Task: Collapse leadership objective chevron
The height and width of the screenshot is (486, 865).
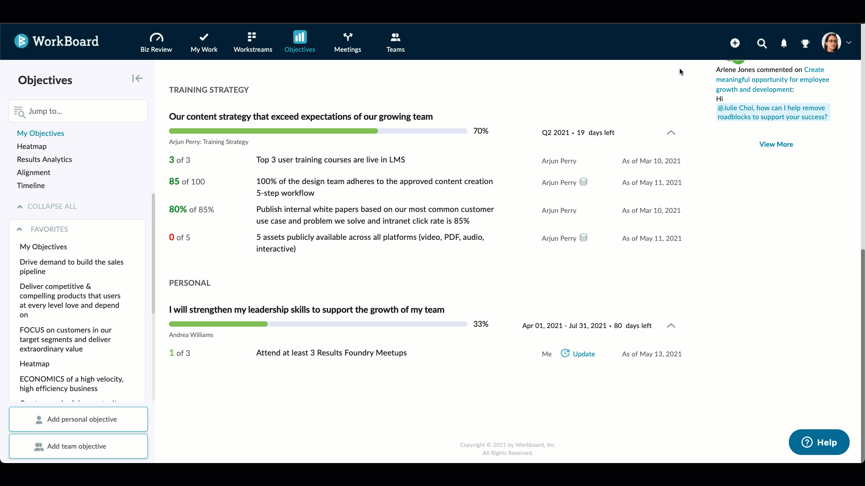Action: click(671, 325)
